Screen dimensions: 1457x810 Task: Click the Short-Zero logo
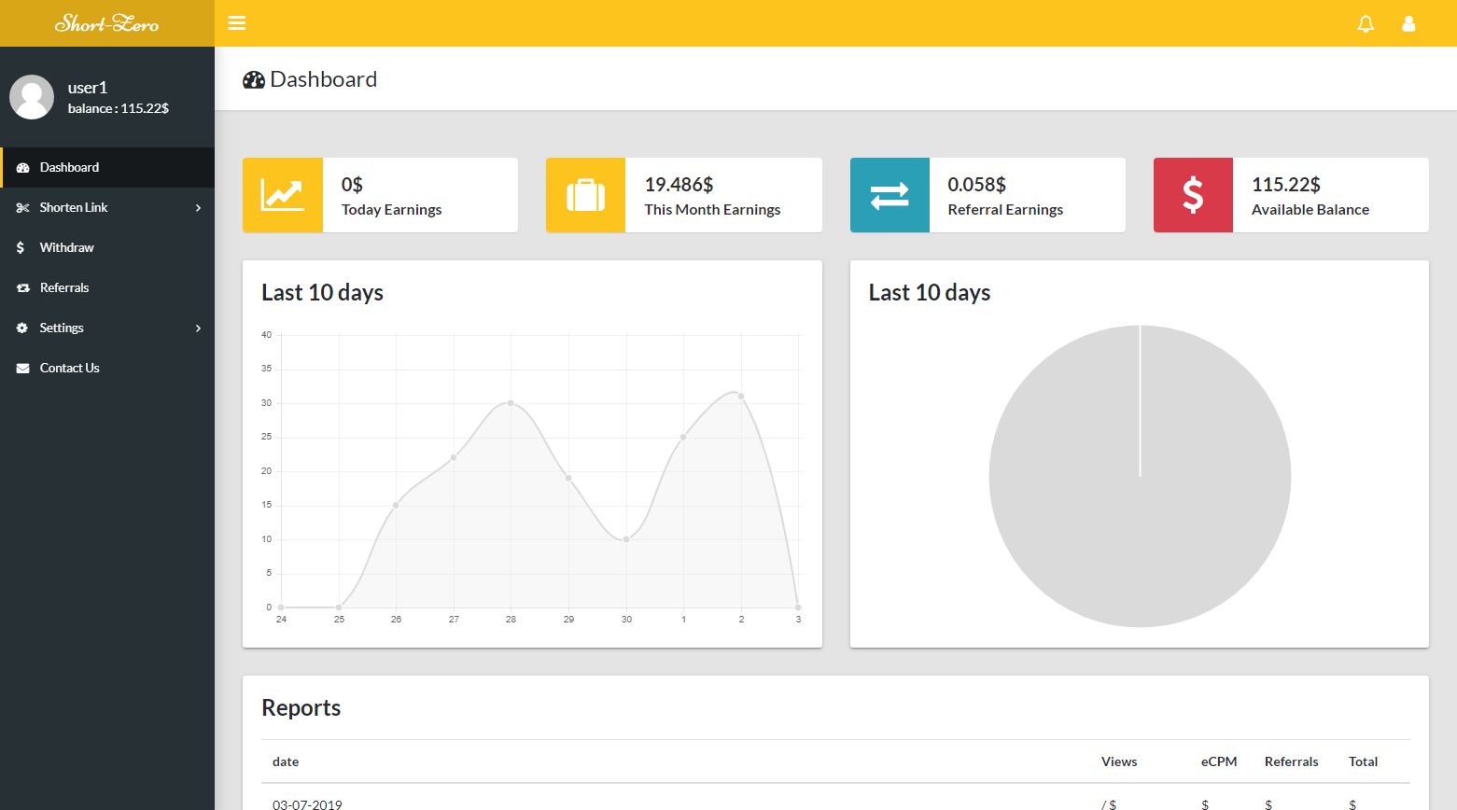click(106, 23)
